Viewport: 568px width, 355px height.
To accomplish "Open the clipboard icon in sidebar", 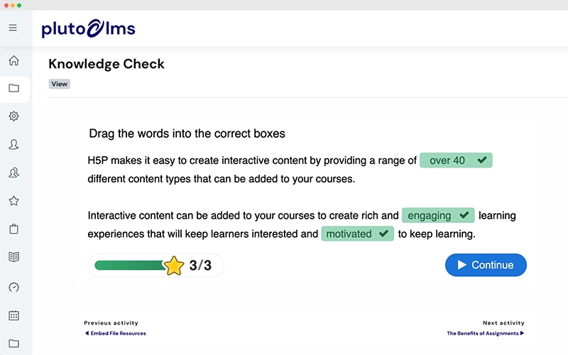I will click(x=13, y=229).
